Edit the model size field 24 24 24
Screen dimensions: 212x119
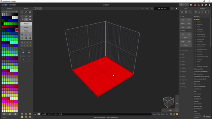pos(162,9)
